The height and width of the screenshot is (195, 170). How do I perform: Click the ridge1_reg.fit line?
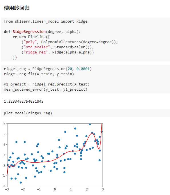[39, 74]
